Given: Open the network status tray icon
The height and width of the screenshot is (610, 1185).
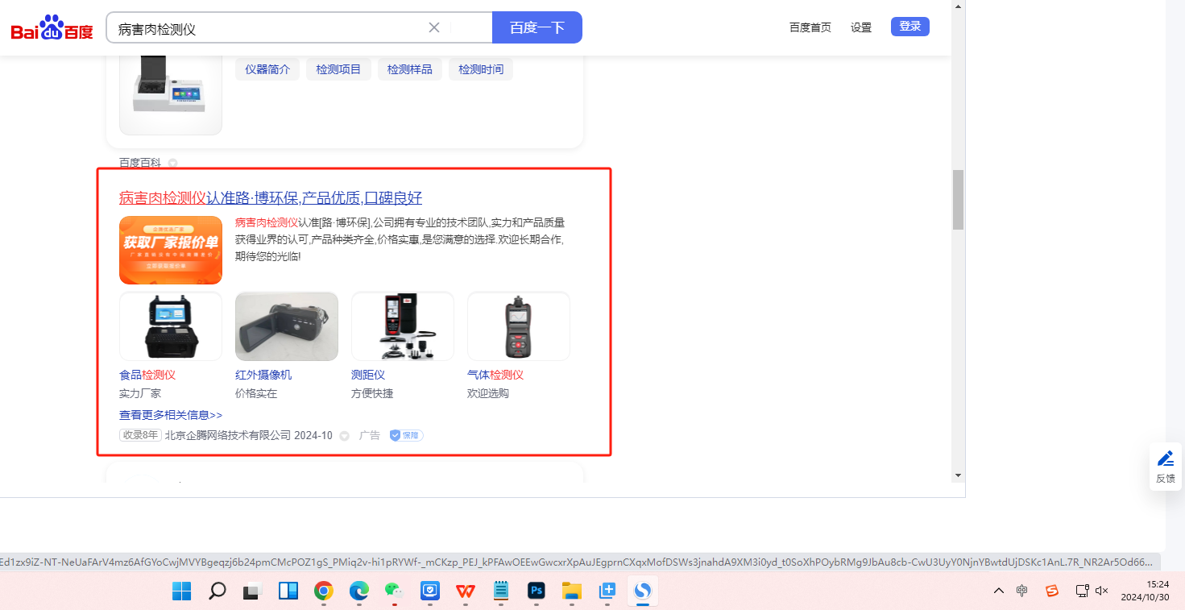Looking at the screenshot, I should pos(1082,591).
